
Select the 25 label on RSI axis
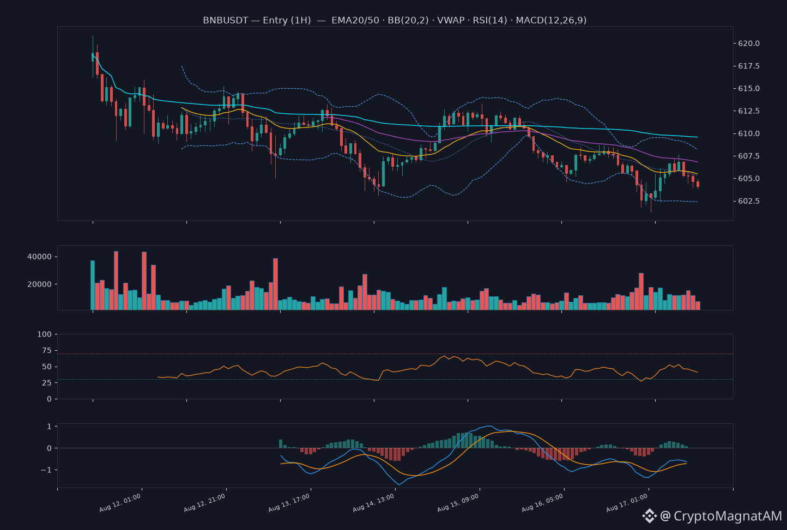[x=47, y=383]
